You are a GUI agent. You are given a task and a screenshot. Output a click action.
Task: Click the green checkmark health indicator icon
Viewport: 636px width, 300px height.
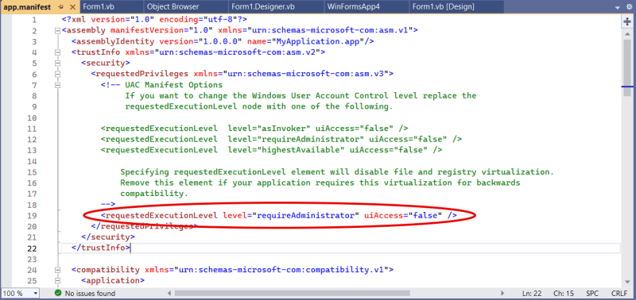coord(58,293)
